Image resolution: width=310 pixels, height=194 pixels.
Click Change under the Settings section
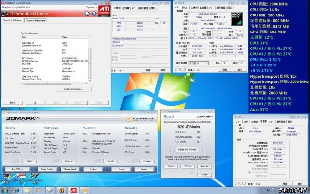[69, 161]
